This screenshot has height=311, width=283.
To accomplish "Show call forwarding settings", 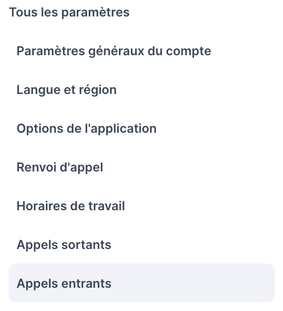I will 141,167.
